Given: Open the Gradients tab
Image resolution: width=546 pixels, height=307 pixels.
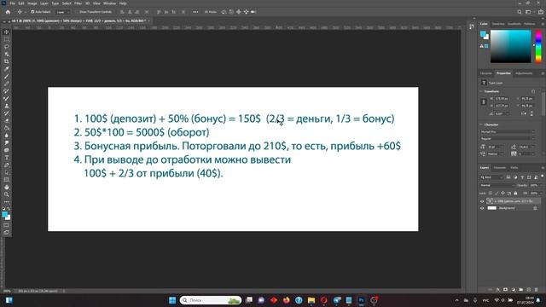Looking at the screenshot, I should pos(514,24).
